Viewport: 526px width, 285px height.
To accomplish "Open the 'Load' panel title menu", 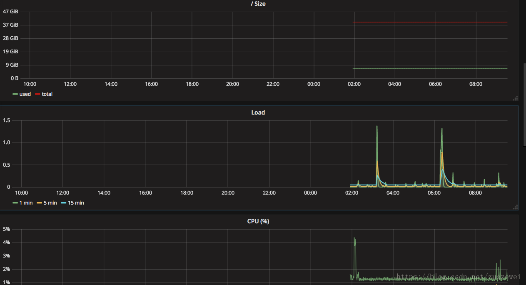I will [x=258, y=112].
